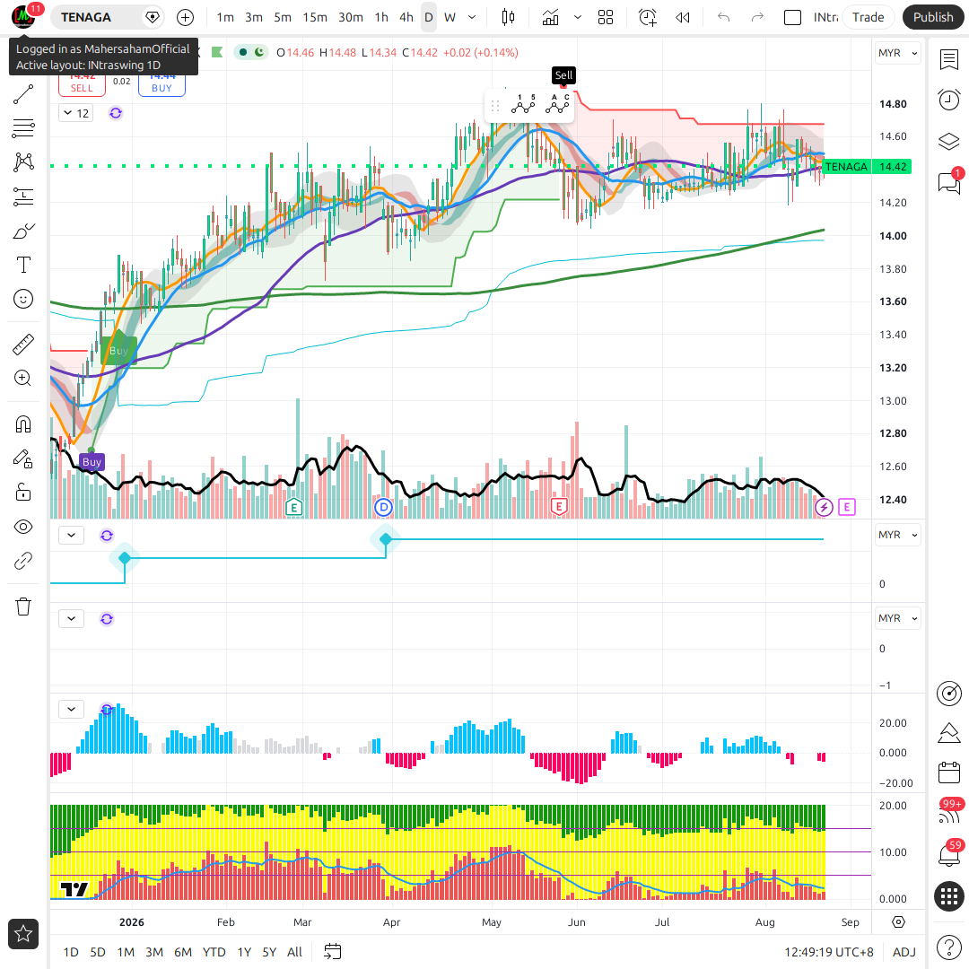Open the forecasting and measurement tools
The image size is (969, 969).
22,196
